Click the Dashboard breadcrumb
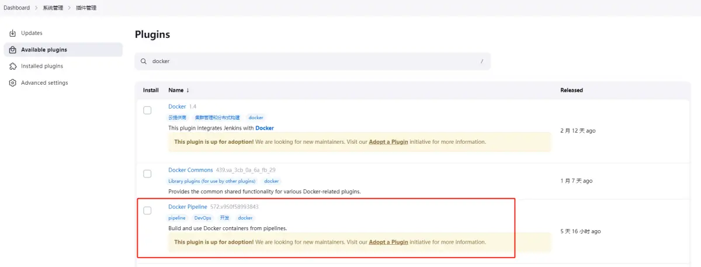 point(17,8)
